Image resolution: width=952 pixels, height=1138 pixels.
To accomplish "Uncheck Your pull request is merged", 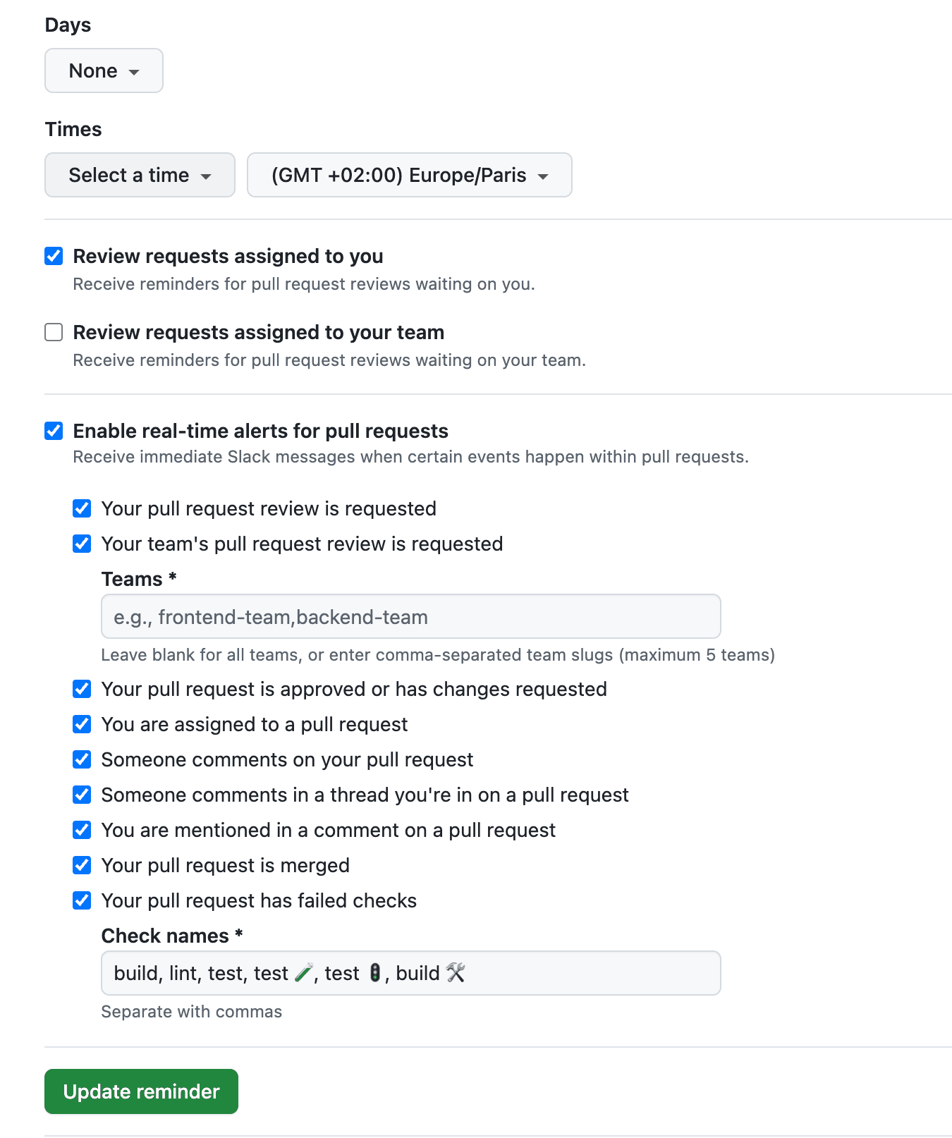I will (82, 865).
